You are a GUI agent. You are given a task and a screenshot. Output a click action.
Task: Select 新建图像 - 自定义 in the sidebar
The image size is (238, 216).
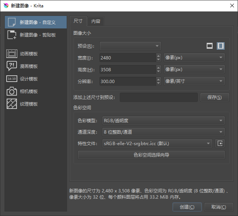tap(36, 23)
